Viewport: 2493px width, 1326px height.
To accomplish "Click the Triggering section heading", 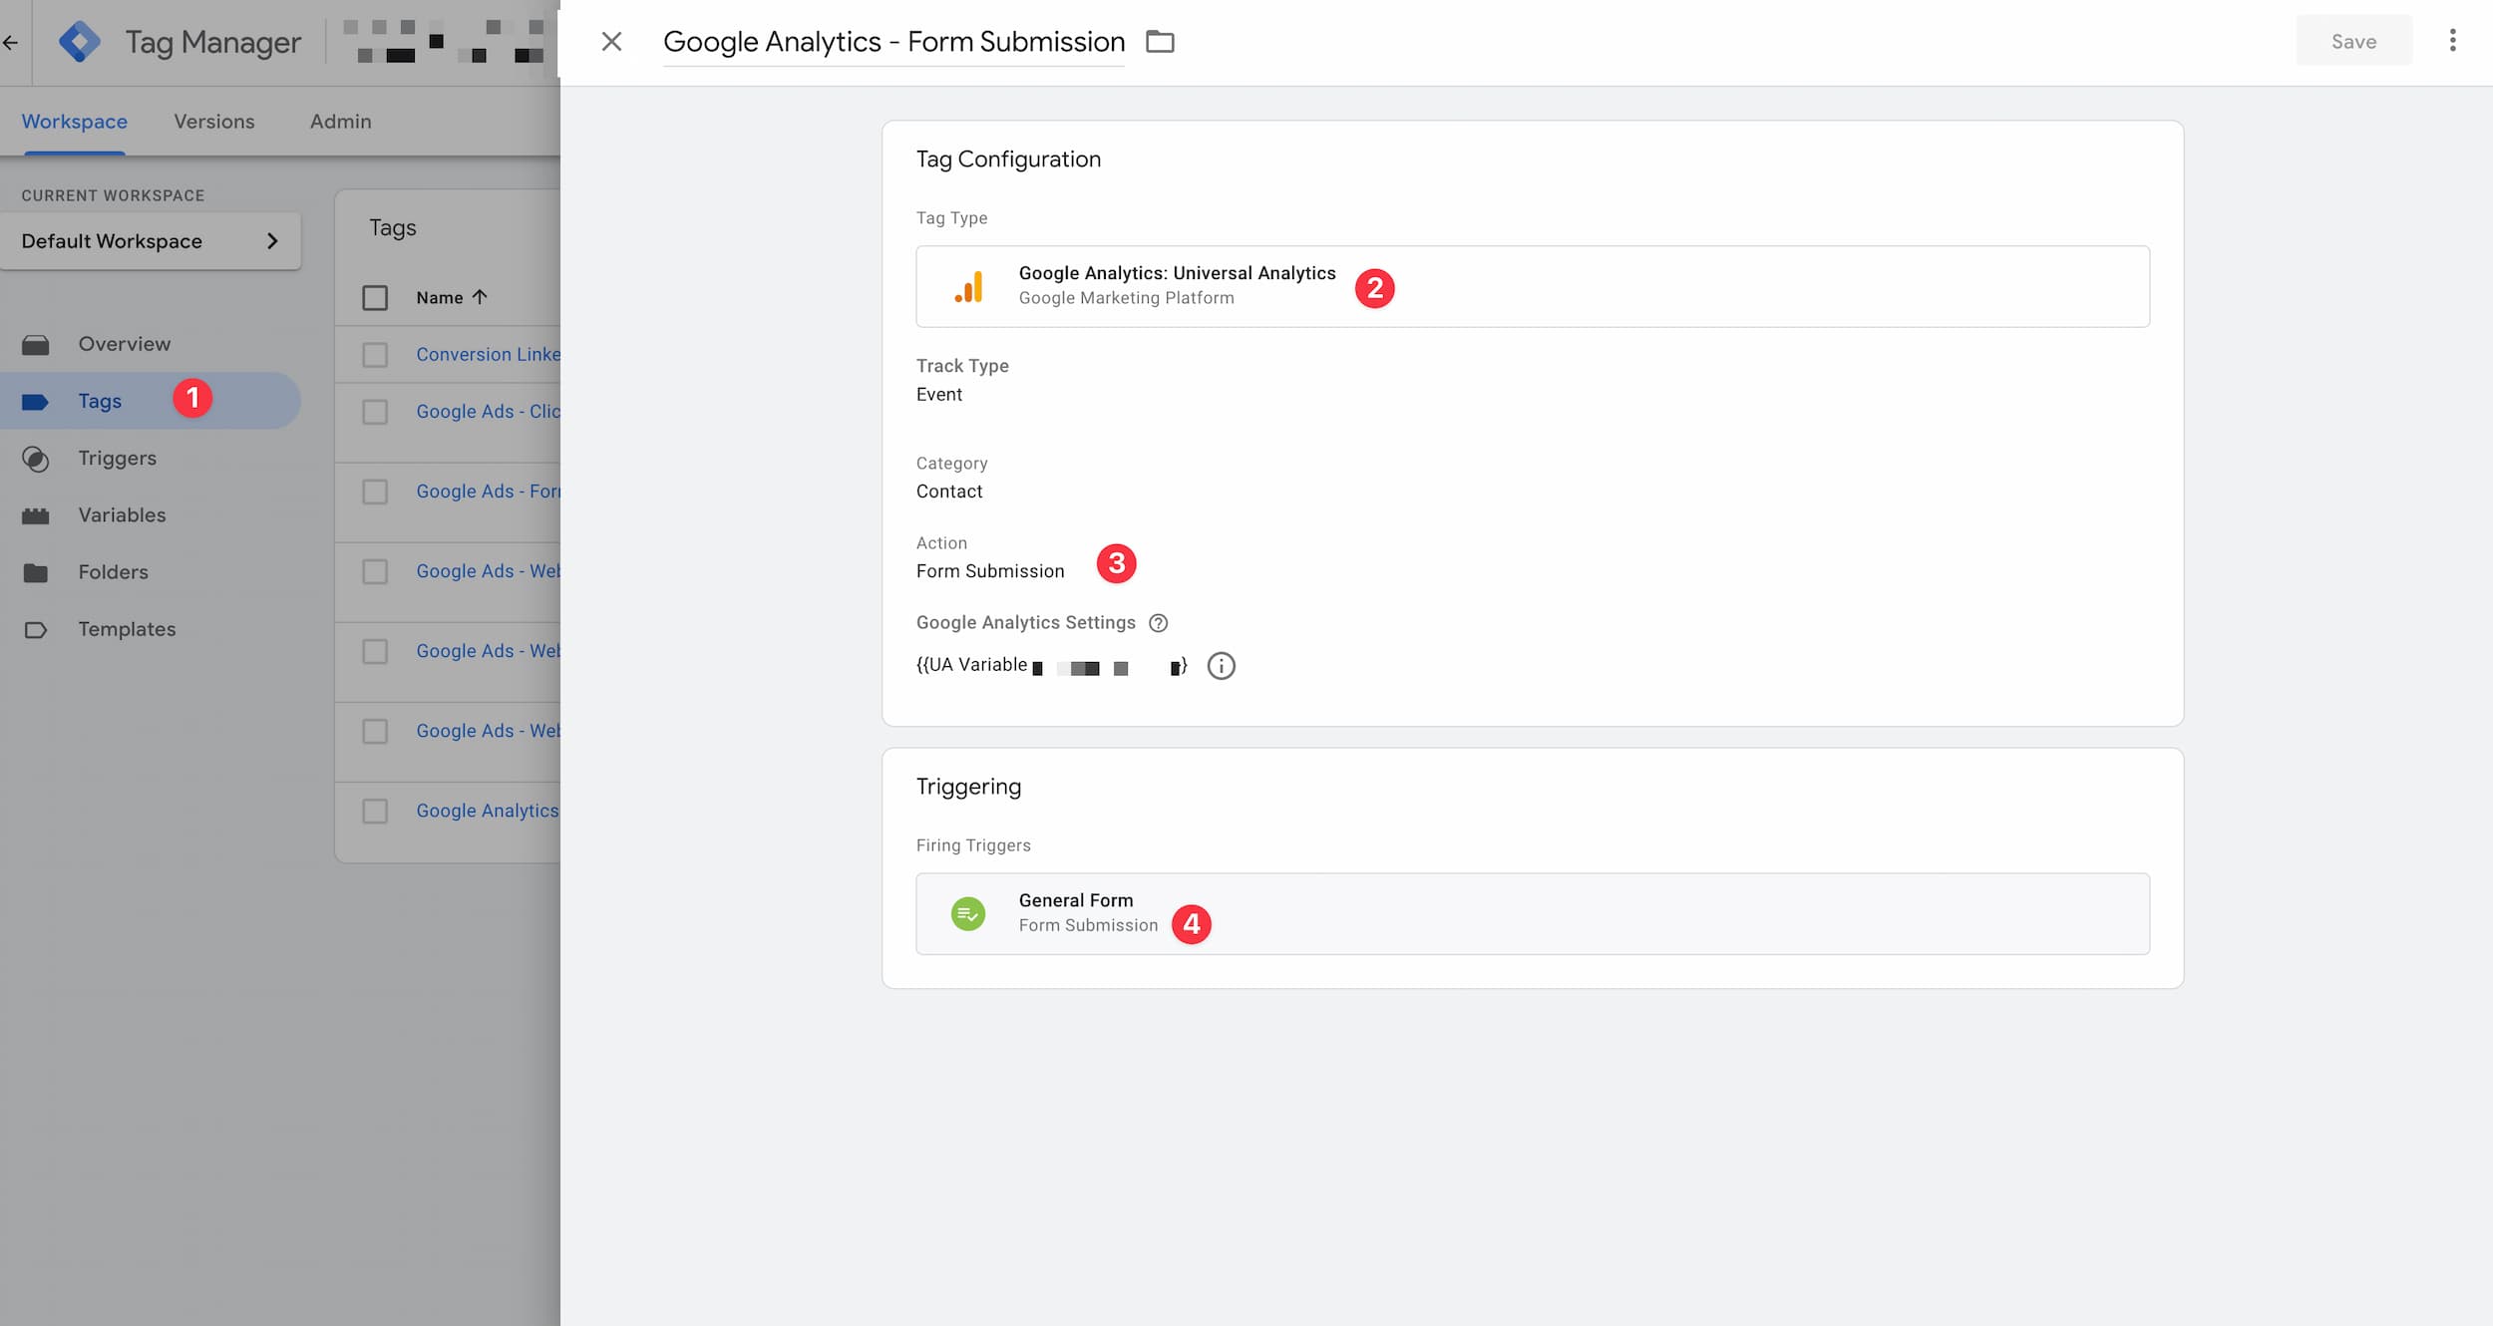I will coord(968,787).
